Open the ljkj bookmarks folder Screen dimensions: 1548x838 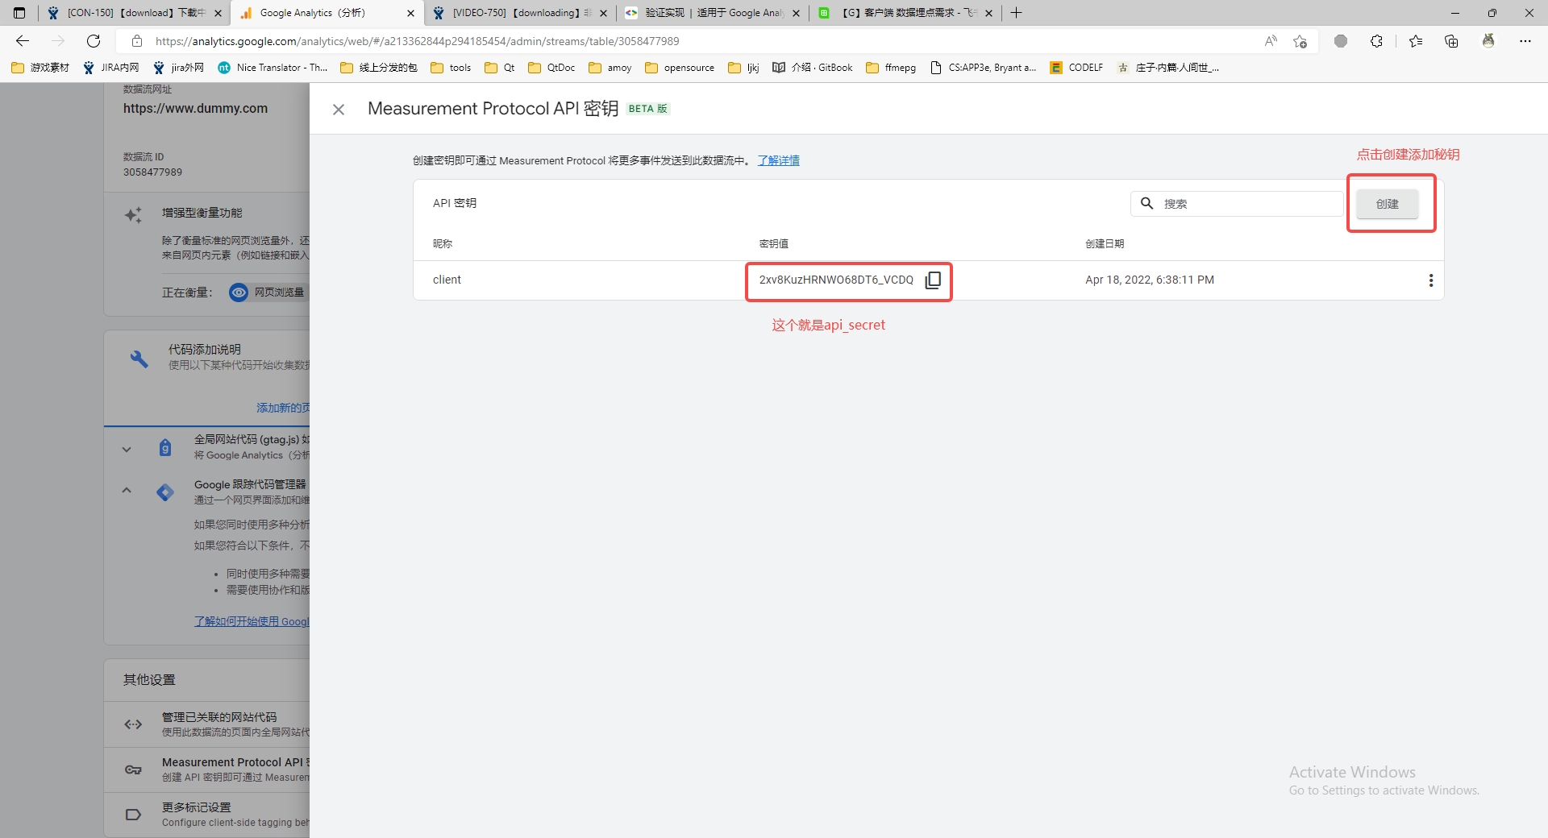coord(743,68)
